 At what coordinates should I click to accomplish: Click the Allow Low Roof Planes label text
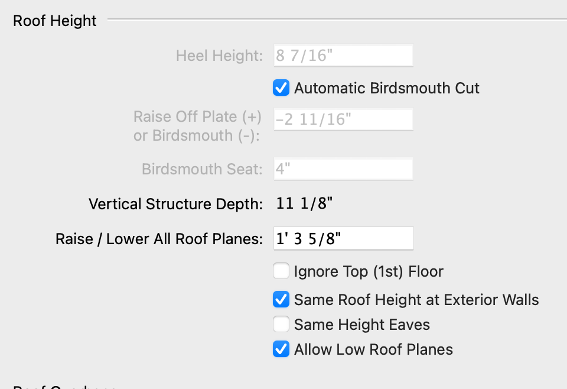pos(373,349)
